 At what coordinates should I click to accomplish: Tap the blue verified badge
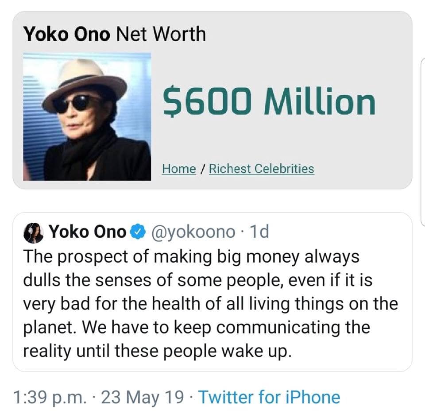click(138, 232)
